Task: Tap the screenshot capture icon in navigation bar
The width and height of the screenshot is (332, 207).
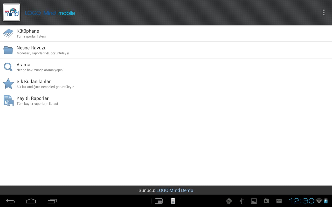Action: point(158,201)
